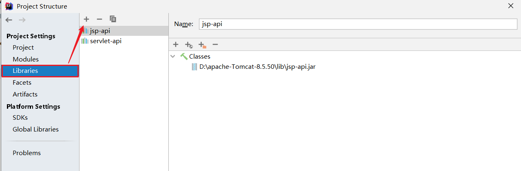
Task: Copy the selected library
Action: 113,19
